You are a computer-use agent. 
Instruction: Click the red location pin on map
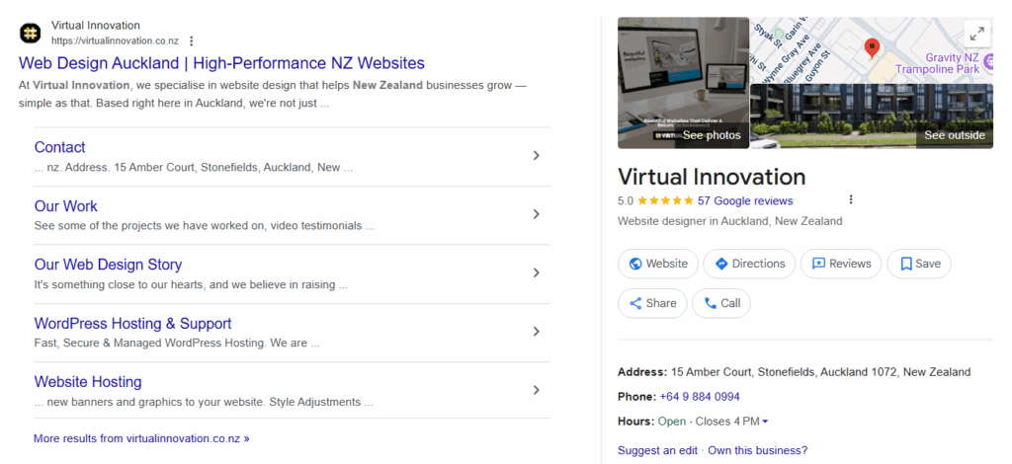872,48
